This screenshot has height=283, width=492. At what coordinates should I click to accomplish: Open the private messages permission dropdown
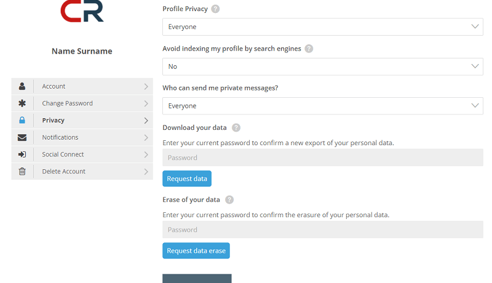pyautogui.click(x=322, y=106)
